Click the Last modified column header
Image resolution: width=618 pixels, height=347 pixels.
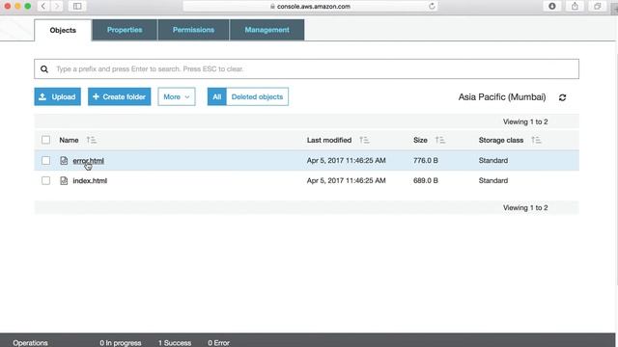(x=329, y=140)
